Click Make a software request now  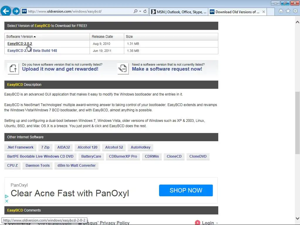pos(167,69)
